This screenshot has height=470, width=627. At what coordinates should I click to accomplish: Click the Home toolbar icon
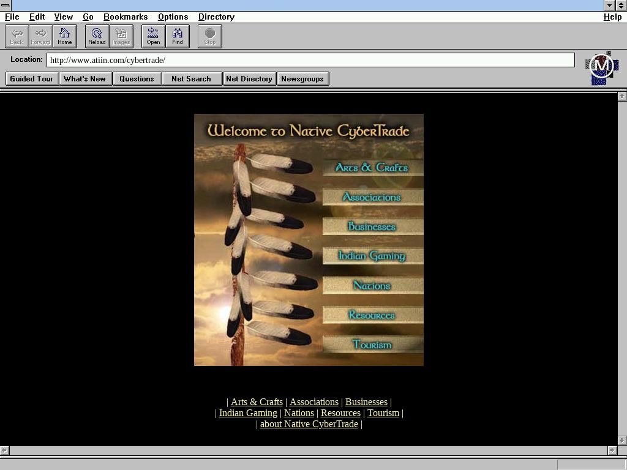point(65,36)
